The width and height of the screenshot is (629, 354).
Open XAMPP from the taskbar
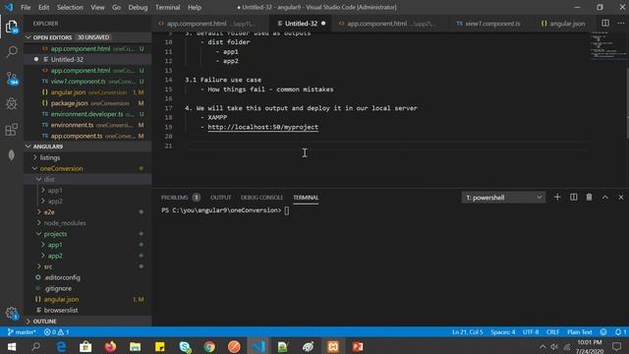(333, 346)
